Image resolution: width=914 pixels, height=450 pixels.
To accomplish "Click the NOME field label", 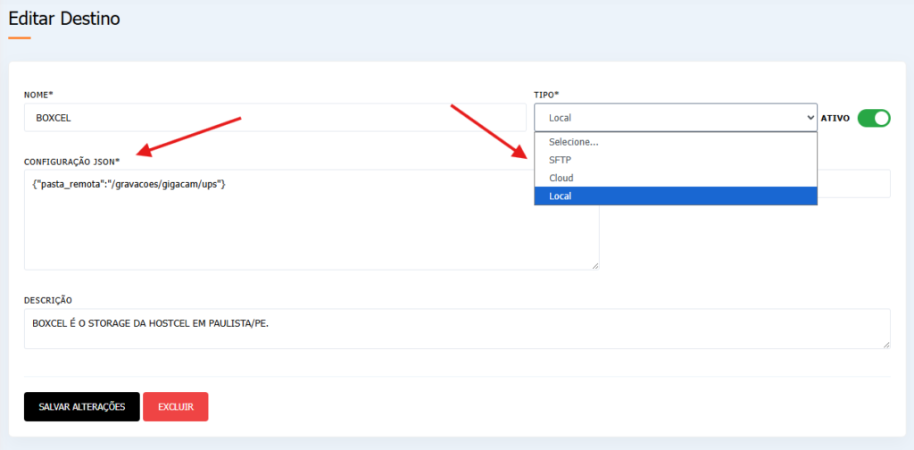I will pyautogui.click(x=39, y=95).
